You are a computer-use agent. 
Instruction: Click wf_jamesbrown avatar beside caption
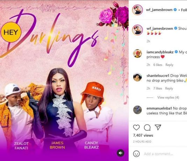tap(138, 30)
